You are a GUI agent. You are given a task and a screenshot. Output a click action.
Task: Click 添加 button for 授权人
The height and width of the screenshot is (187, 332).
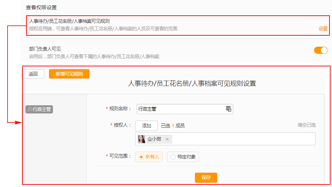[x=146, y=126]
